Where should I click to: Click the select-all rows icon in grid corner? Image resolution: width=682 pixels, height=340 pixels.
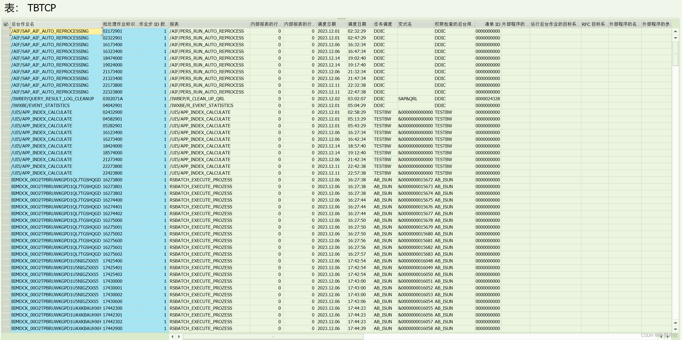click(x=6, y=24)
